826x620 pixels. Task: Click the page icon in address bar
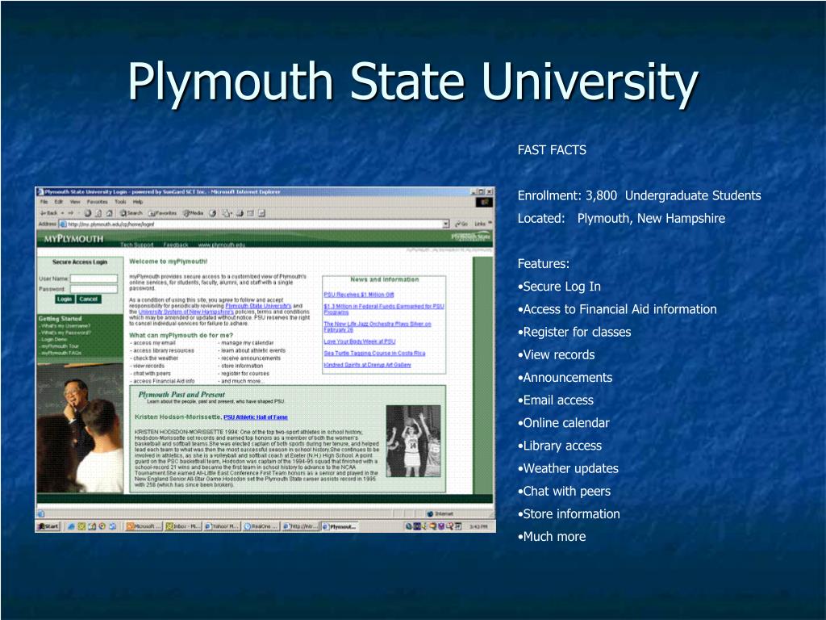(63, 224)
